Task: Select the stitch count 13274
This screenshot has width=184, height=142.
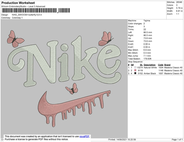Action: click(x=140, y=68)
